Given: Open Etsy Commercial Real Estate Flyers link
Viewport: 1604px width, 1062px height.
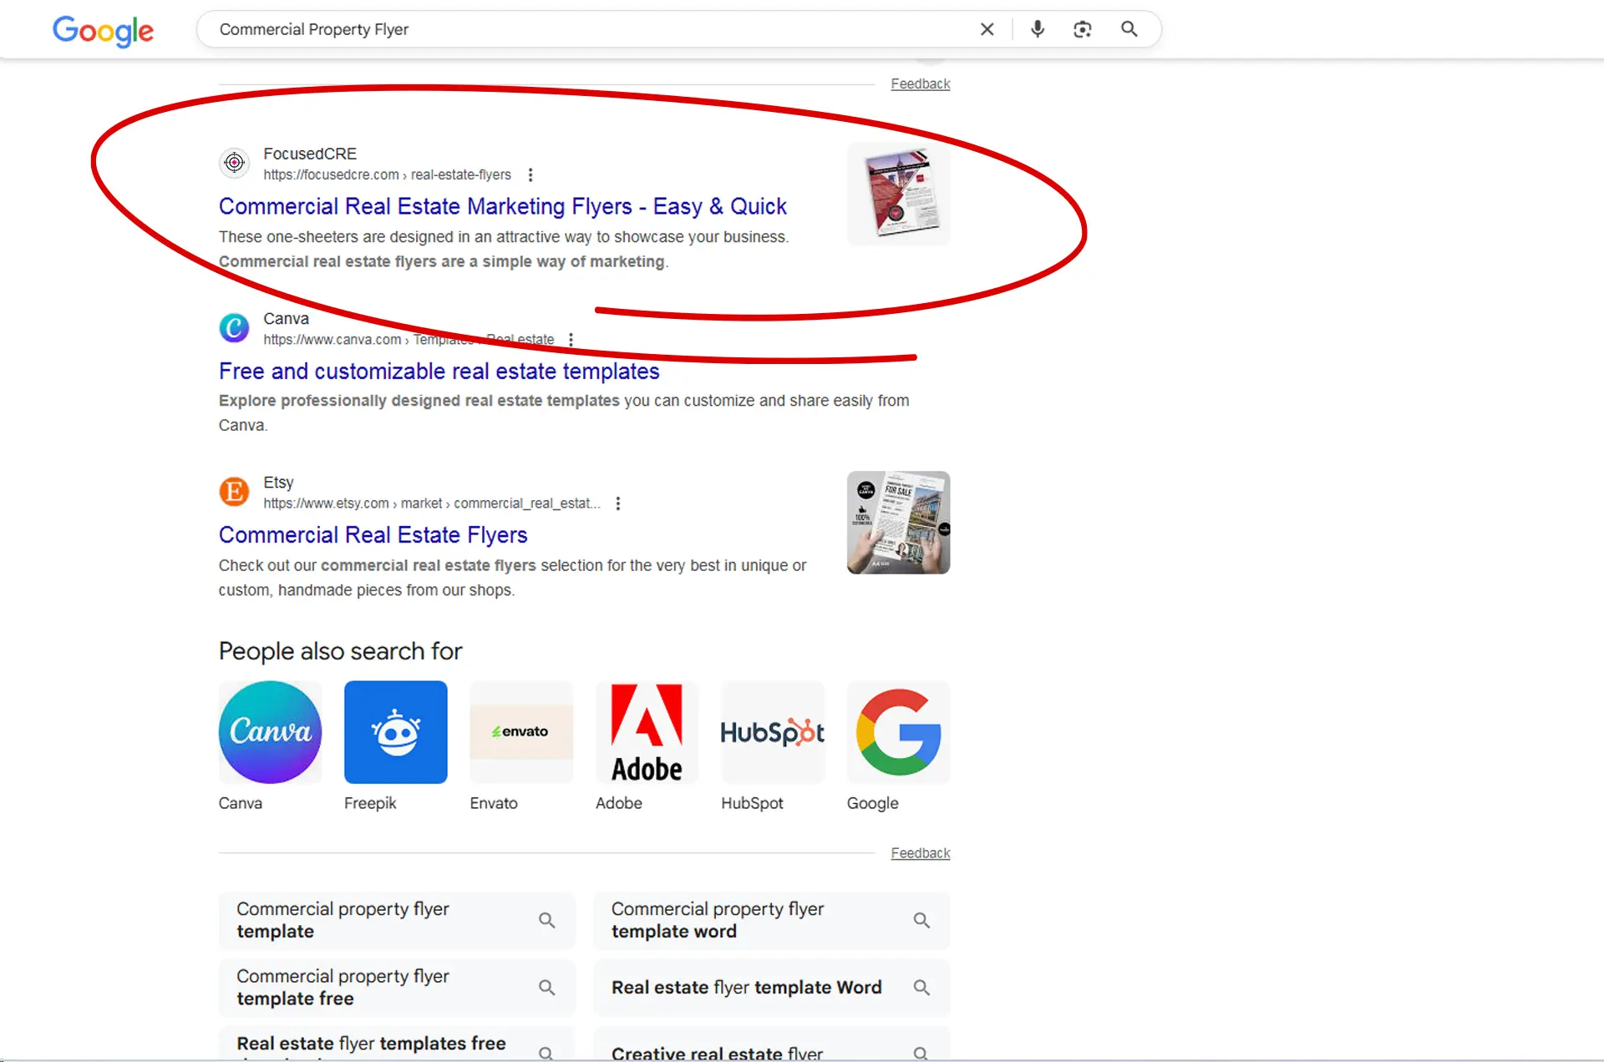Looking at the screenshot, I should coord(373,535).
